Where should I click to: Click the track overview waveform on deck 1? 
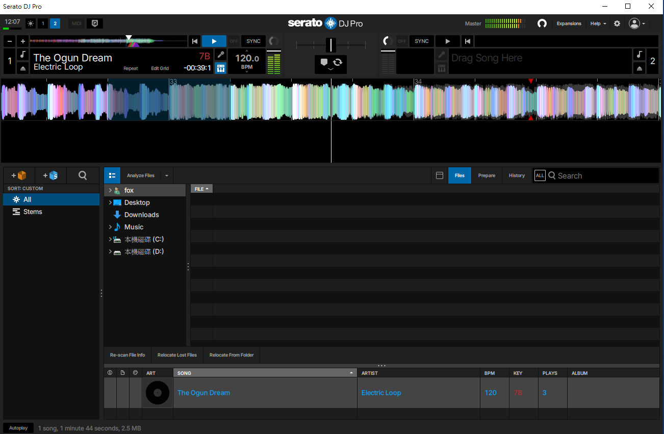pos(108,41)
